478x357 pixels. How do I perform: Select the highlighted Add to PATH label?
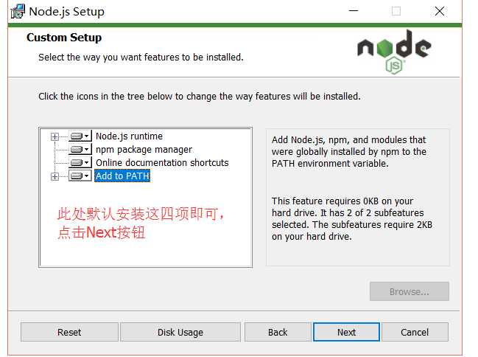tap(122, 176)
